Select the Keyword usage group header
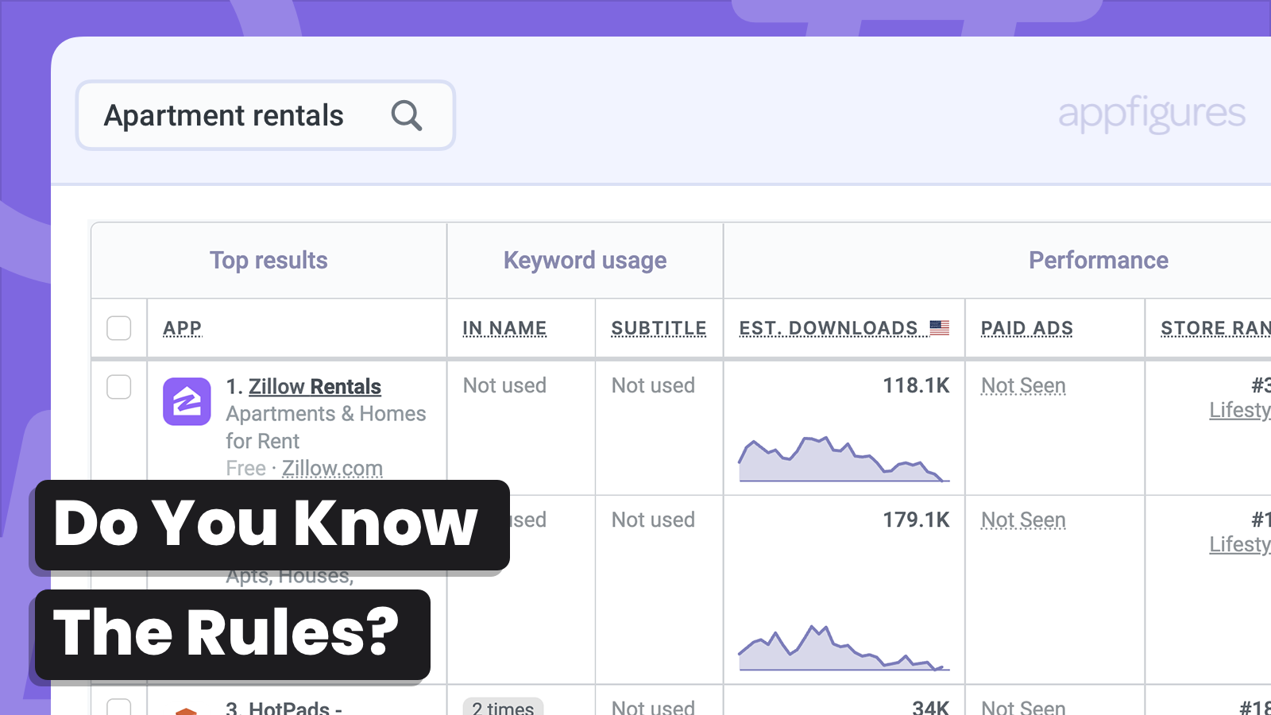 pyautogui.click(x=585, y=261)
